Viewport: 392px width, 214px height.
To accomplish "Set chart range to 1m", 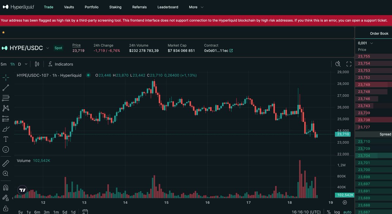I will click(x=56, y=212).
